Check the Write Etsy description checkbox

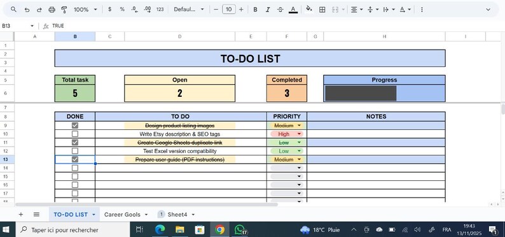coord(74,134)
